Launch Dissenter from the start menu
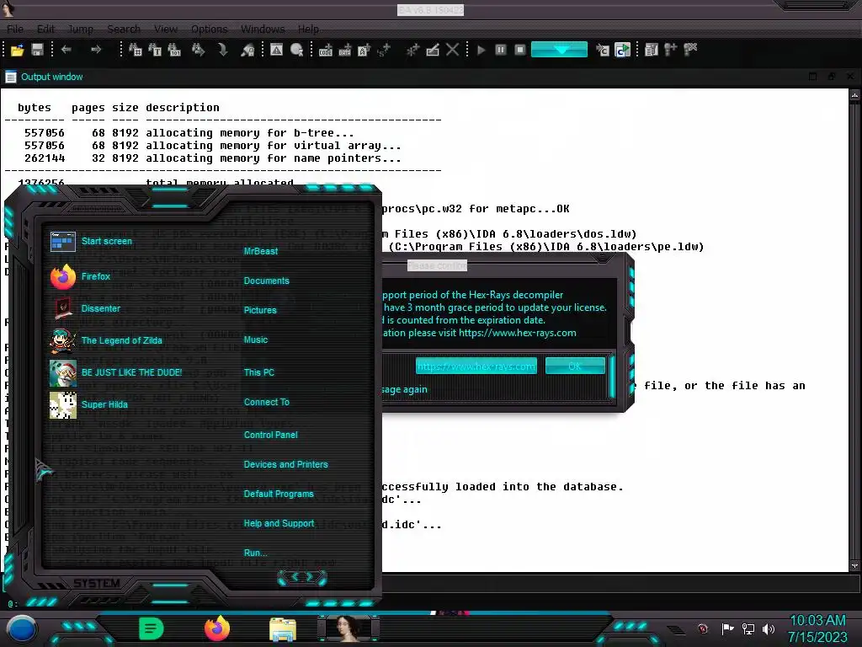 click(86, 308)
